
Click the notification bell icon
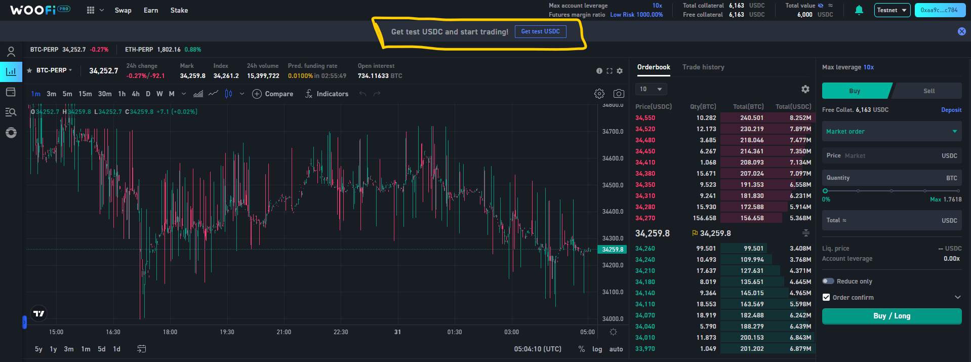tap(859, 10)
